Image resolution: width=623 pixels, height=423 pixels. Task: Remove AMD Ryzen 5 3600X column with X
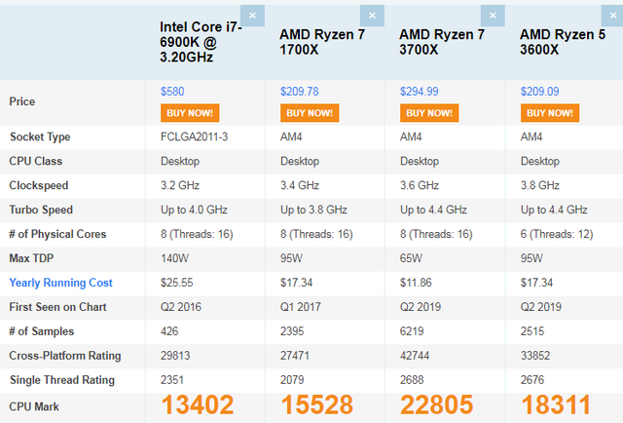pos(612,16)
